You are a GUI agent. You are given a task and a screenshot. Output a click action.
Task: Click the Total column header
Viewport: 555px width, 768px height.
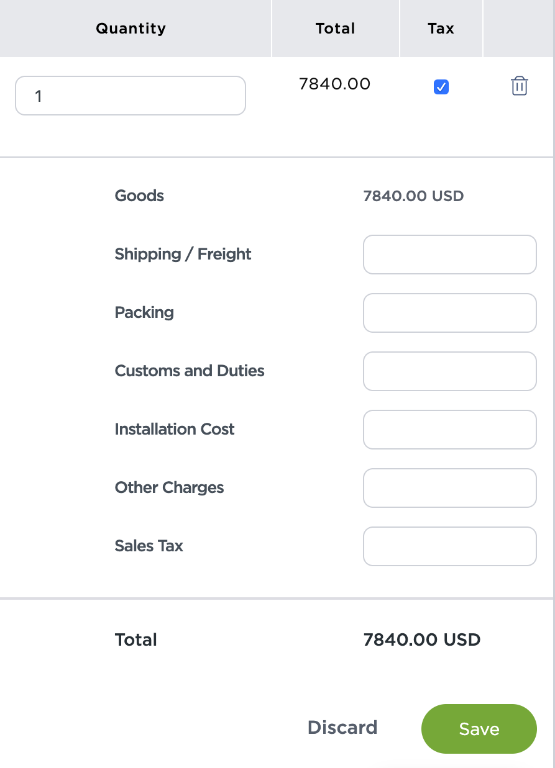click(335, 29)
